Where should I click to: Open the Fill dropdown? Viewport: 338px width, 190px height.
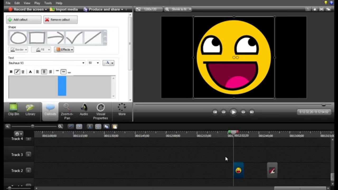41,50
